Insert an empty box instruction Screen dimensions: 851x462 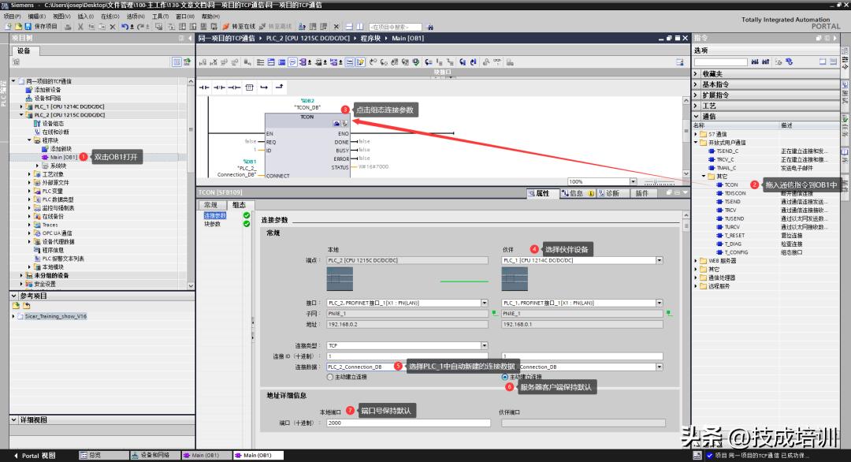coord(250,87)
